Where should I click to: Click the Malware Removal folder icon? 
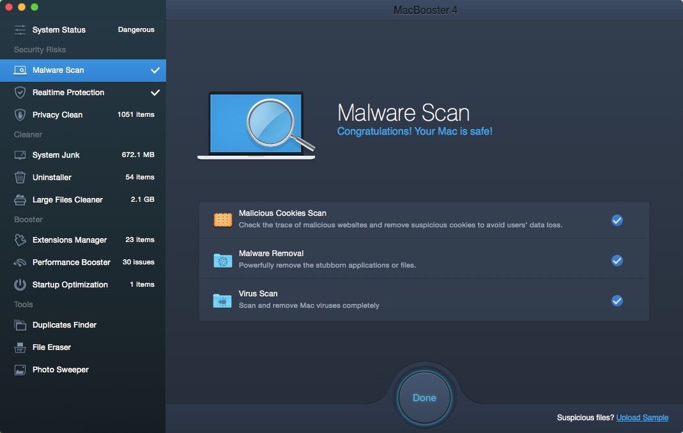pos(222,261)
